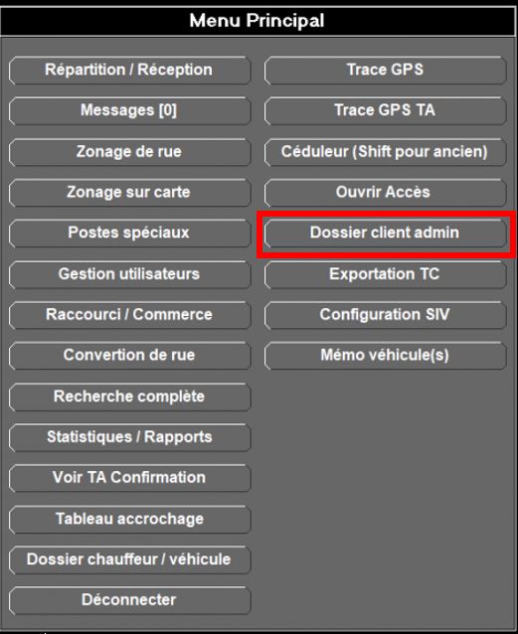Select Zonage de rue
Screen dimensions: 518x634
click(x=129, y=152)
